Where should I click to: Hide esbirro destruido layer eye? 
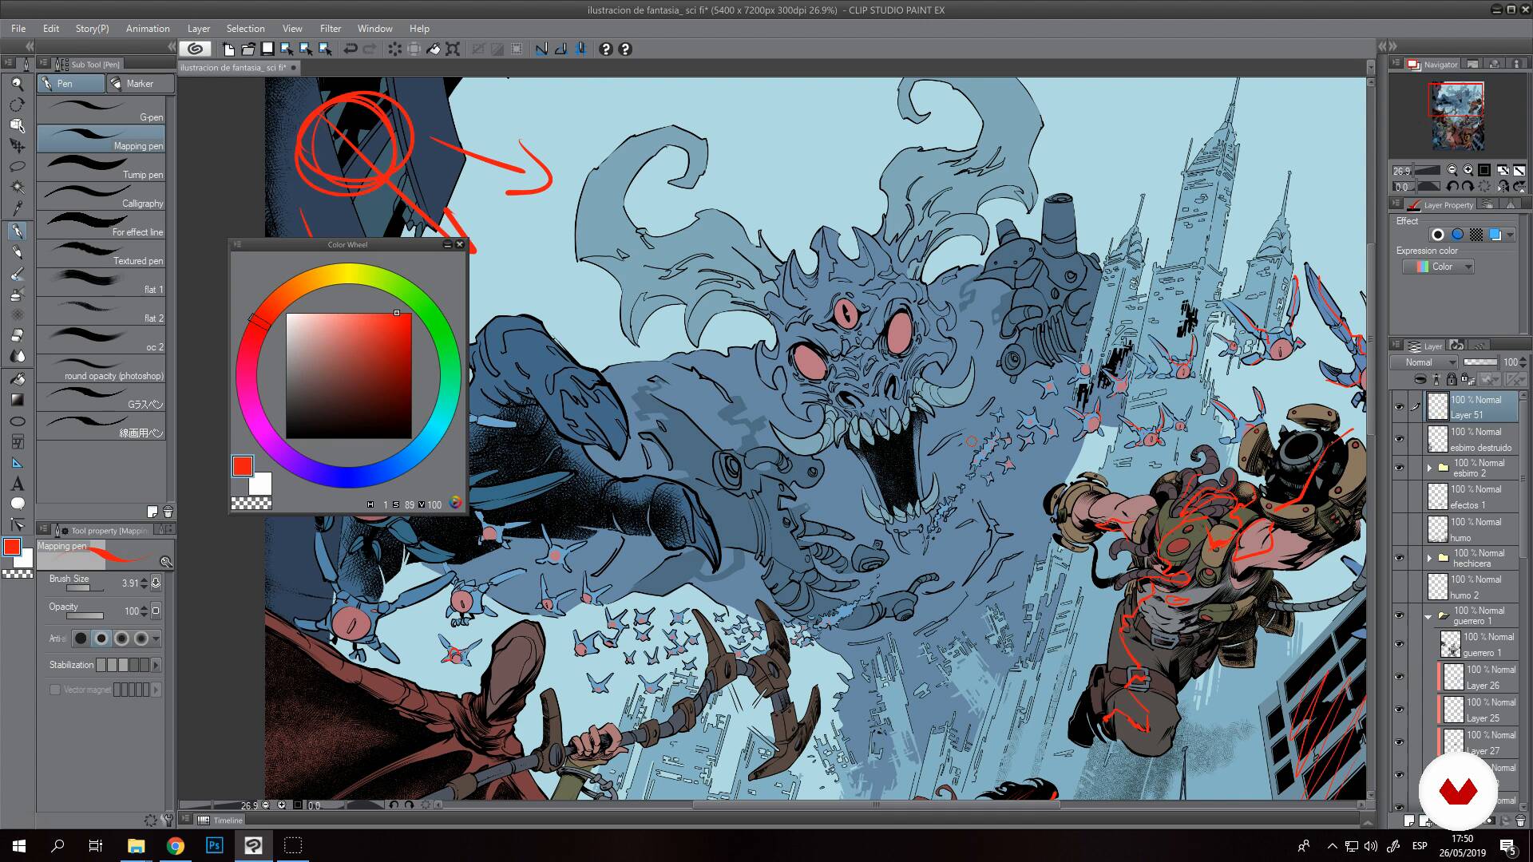[x=1399, y=439]
